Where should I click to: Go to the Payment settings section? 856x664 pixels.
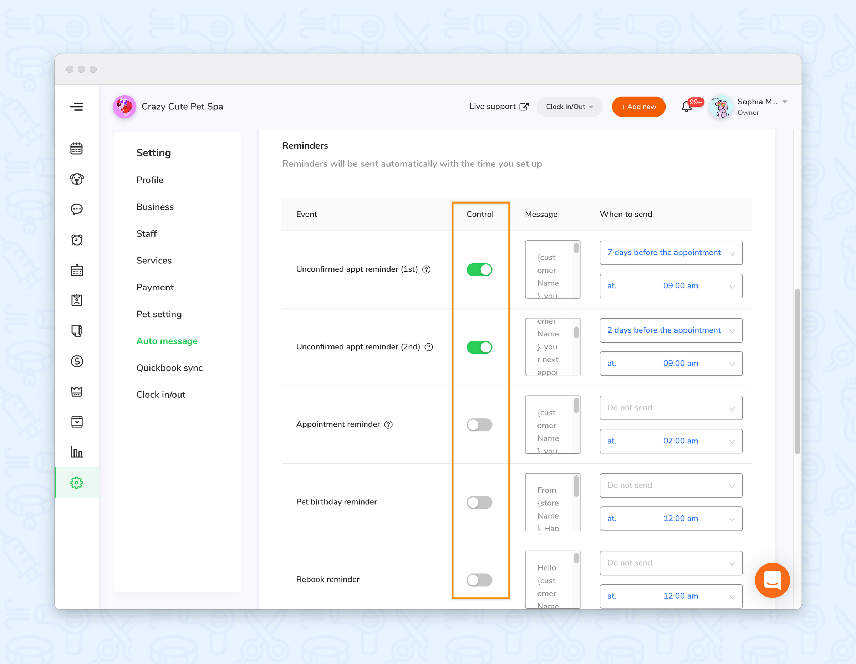click(155, 287)
